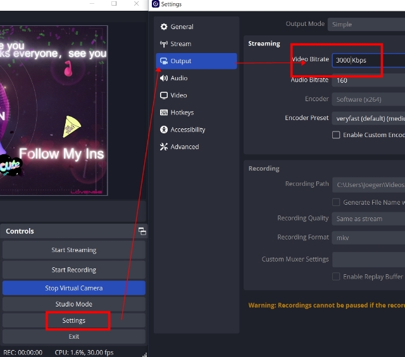Expand the Encoder Preset dropdown
The image size is (405, 357).
(369, 118)
